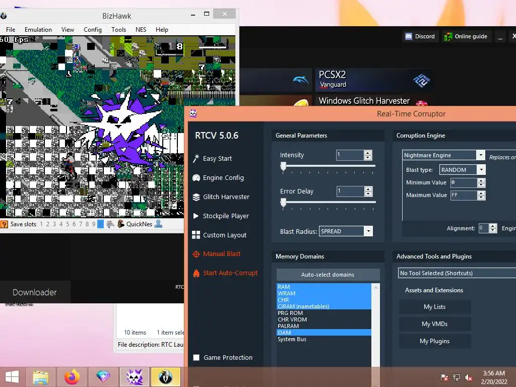Click Action Center flag in tray
This screenshot has height=387, width=516.
(444, 377)
